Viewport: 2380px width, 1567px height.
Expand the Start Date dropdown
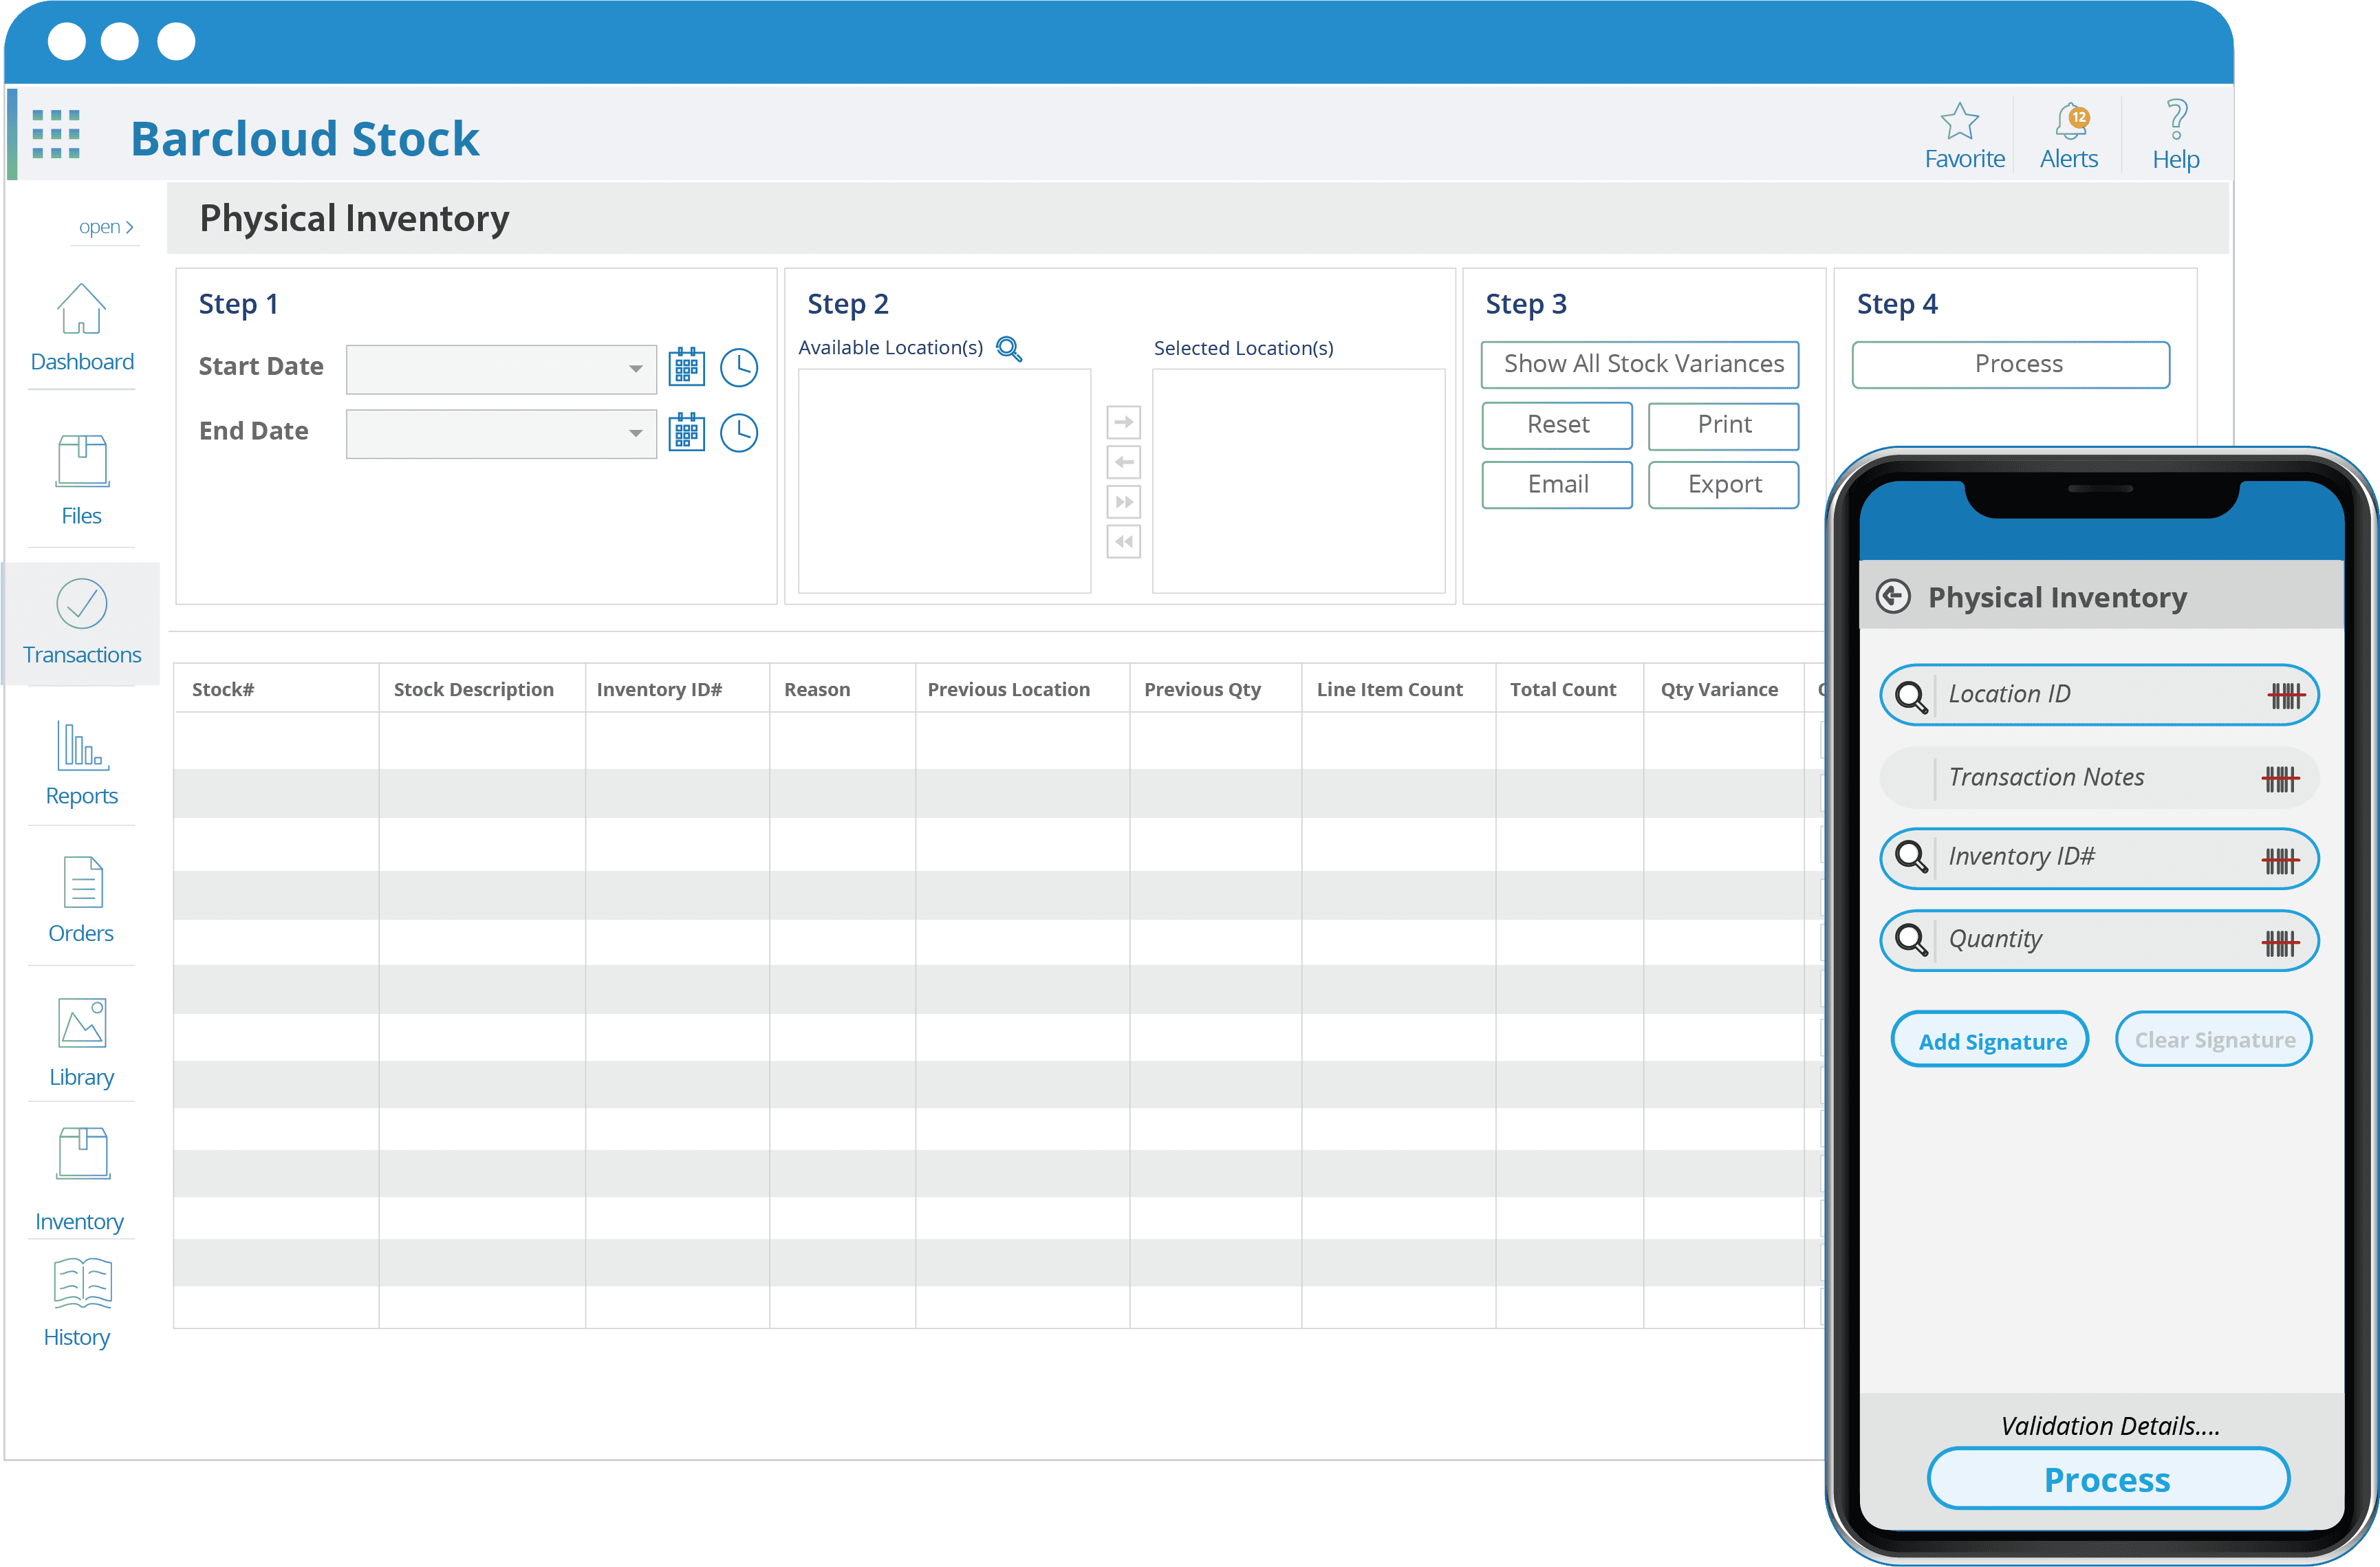coord(635,369)
